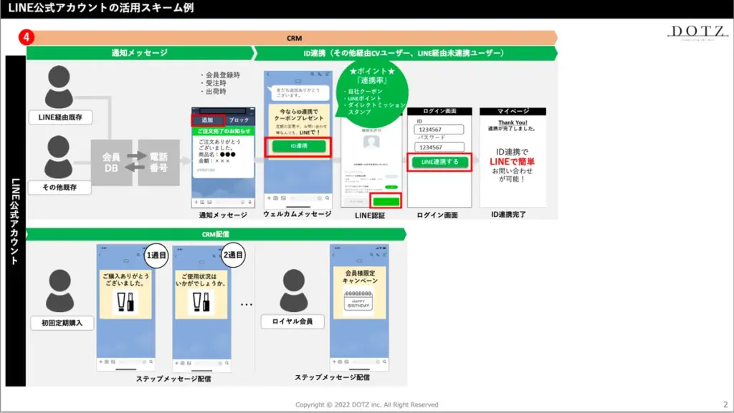This screenshot has height=413, width=734.
Task: Click the ウェルカムメッセージ caption
Action: point(297,214)
